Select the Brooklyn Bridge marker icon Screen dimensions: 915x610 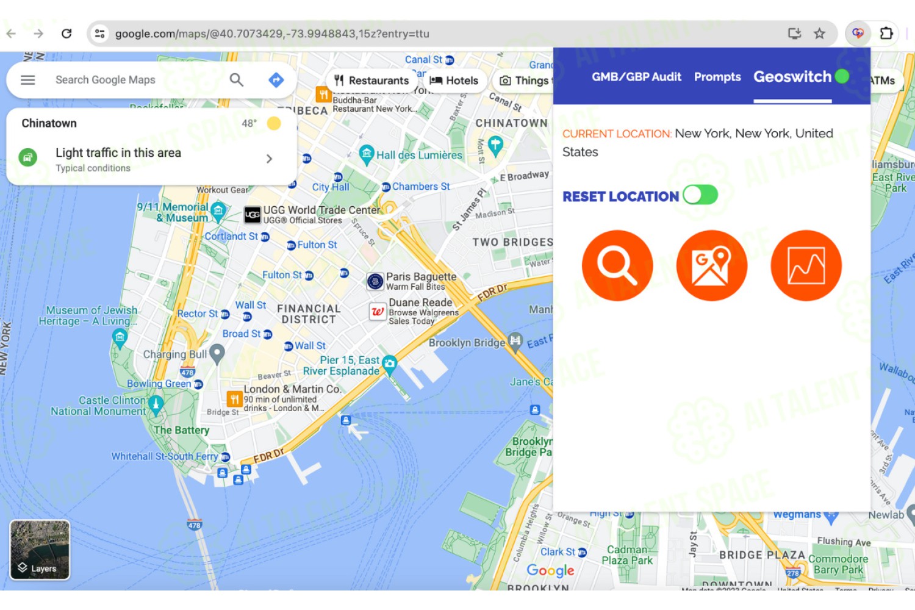tap(516, 342)
